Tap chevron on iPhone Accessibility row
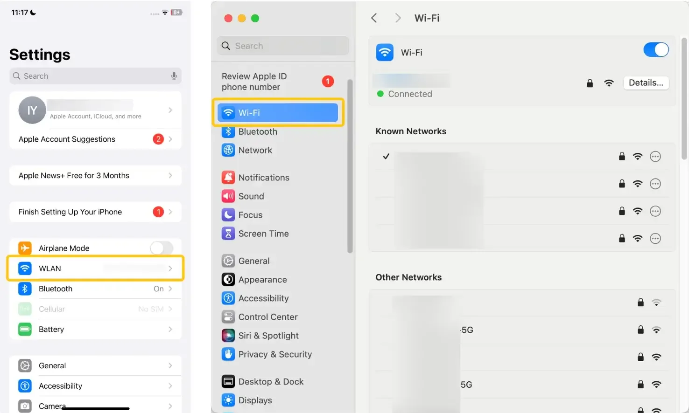The height and width of the screenshot is (413, 689). pos(170,386)
